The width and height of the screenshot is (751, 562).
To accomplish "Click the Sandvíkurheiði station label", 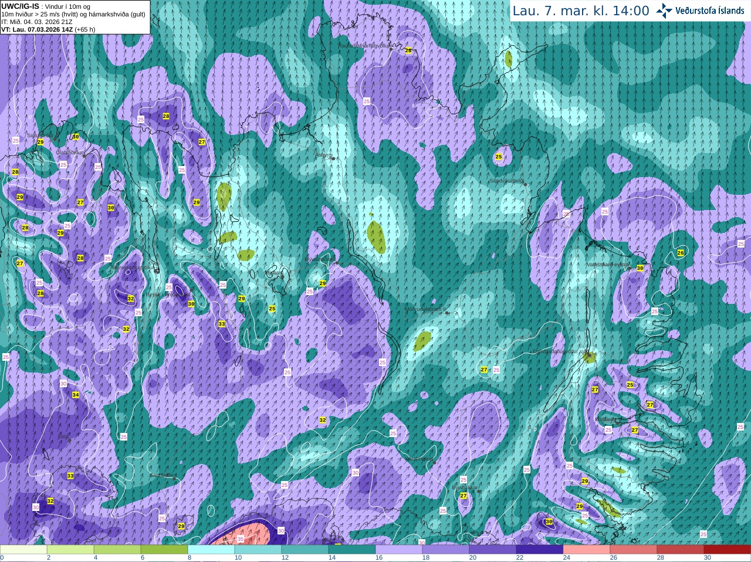I will [x=506, y=181].
